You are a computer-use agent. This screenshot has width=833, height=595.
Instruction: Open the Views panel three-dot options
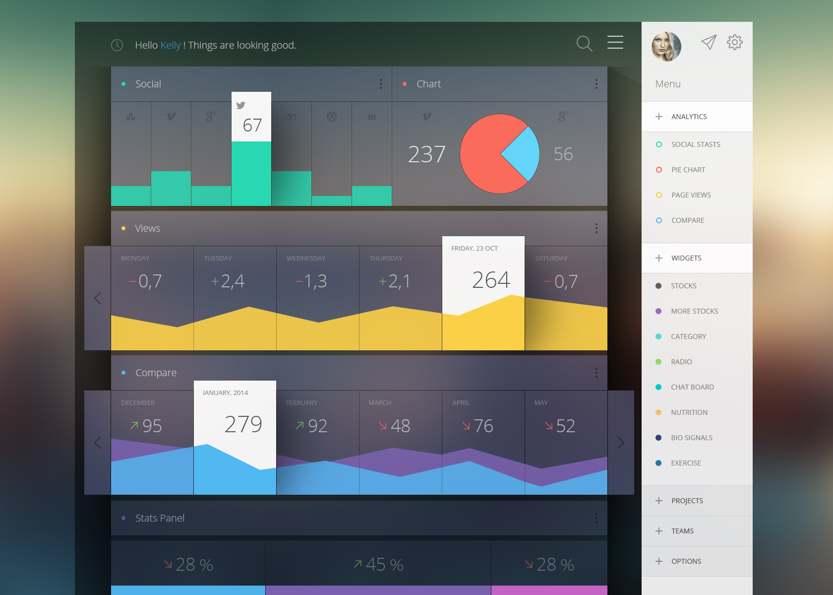tap(596, 228)
